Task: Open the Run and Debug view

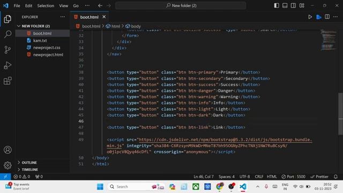Action: click(8, 65)
